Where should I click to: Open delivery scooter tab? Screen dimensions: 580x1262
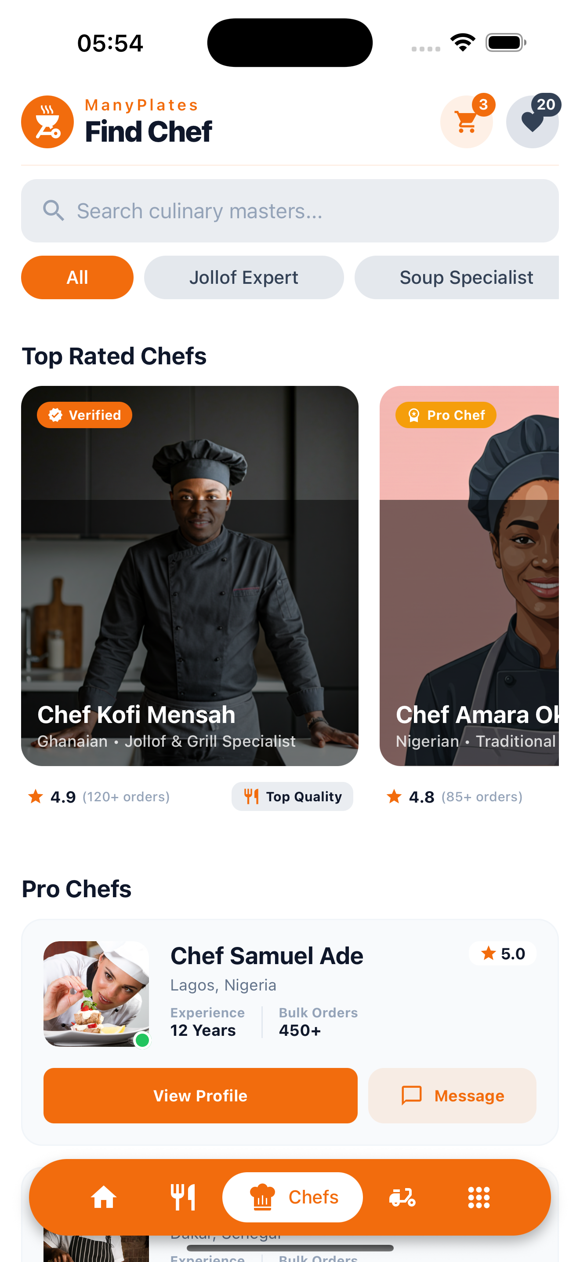click(x=402, y=1197)
